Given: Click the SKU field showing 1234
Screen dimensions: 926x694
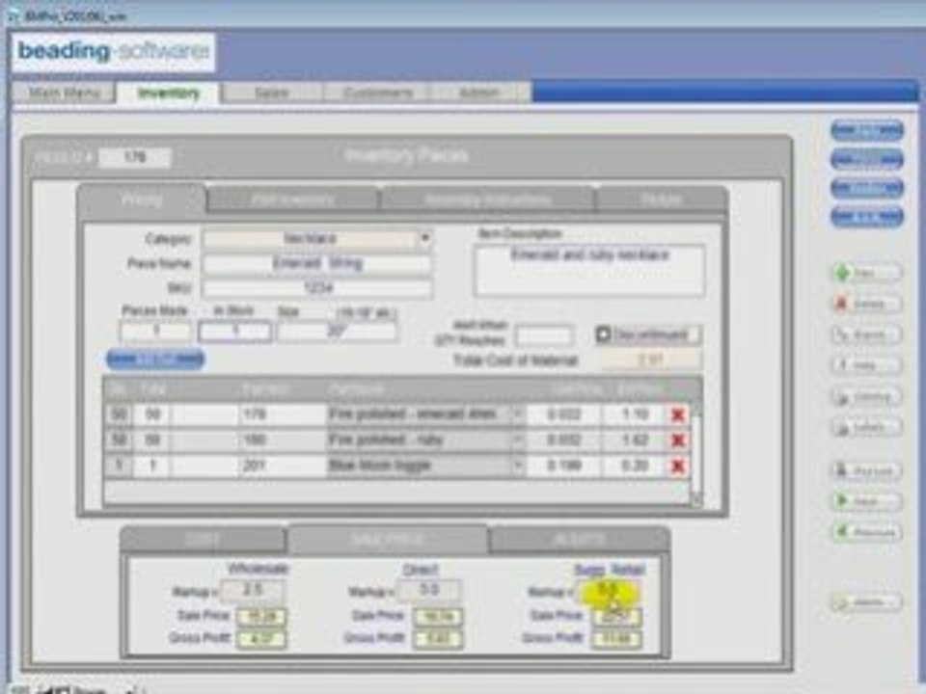Looking at the screenshot, I should tap(317, 288).
